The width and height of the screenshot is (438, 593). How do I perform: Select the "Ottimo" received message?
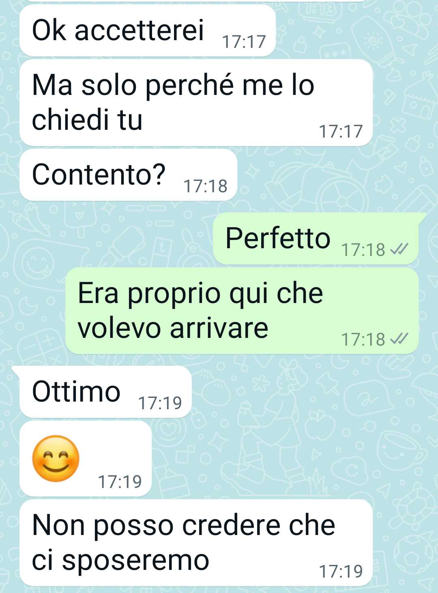[x=105, y=392]
